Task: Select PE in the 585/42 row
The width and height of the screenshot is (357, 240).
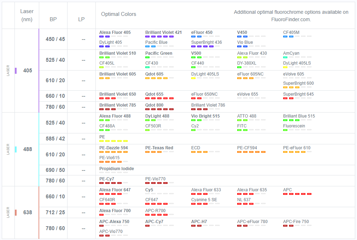Action: [x=102, y=137]
